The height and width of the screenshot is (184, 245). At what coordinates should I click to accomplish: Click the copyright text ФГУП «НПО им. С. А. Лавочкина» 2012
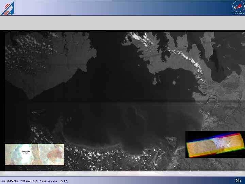pos(35,181)
